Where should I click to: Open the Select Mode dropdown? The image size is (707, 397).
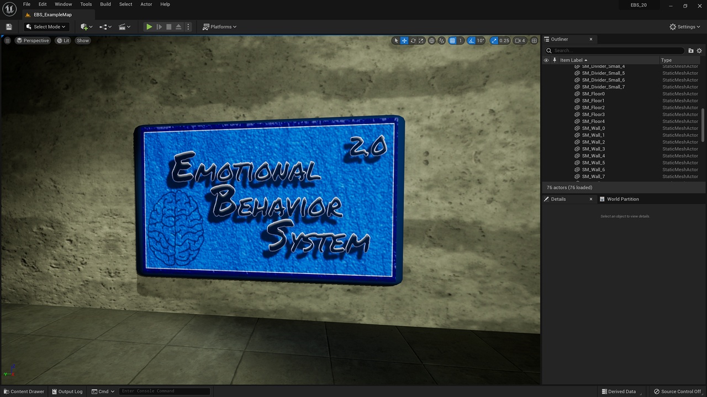pos(46,26)
